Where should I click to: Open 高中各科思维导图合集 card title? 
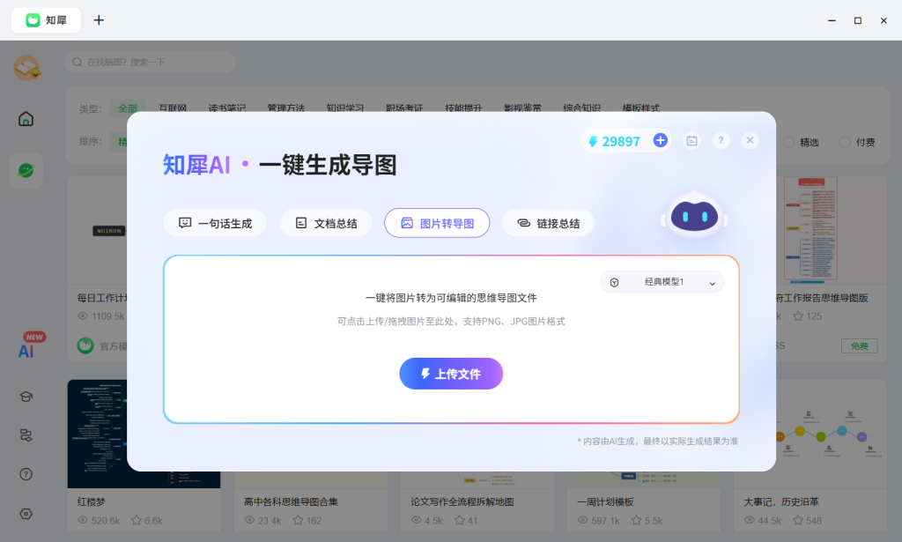(x=291, y=501)
